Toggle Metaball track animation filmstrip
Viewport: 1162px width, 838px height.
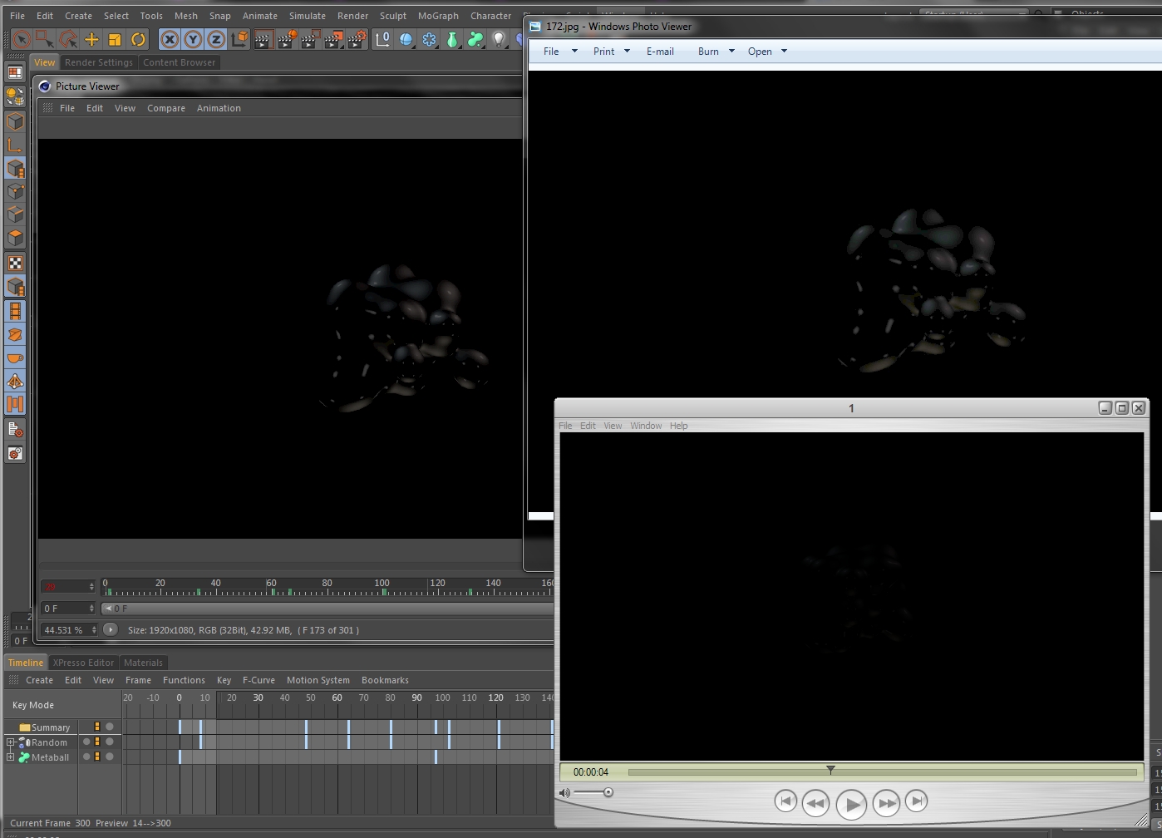pyautogui.click(x=97, y=757)
